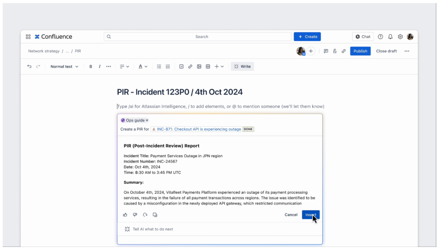Click the page title PIR - Incident 123P0
Viewport: 439px width, 251px height.
(x=180, y=92)
